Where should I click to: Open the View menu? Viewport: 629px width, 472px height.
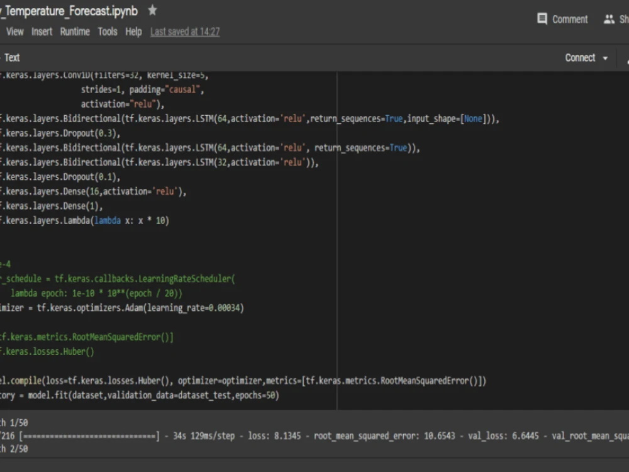click(x=14, y=31)
